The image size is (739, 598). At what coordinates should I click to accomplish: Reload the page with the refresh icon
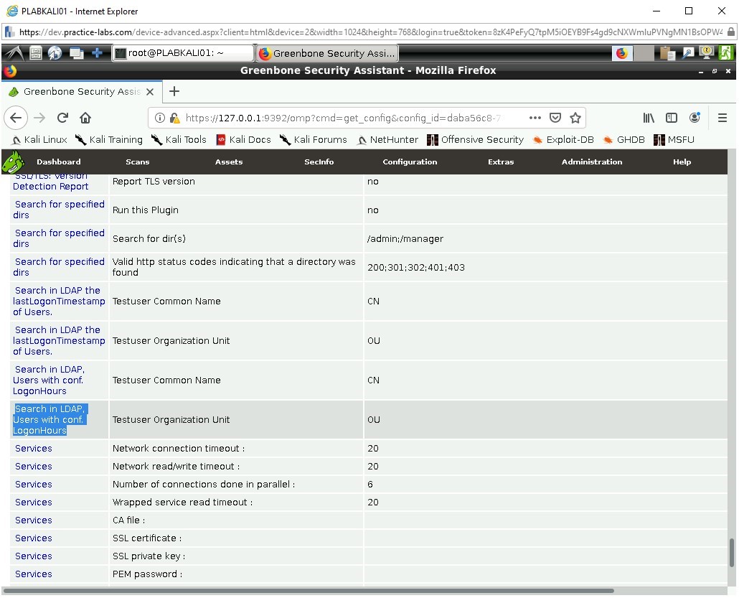point(62,117)
